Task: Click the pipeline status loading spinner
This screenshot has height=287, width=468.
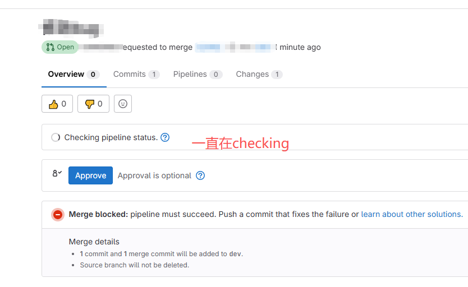Action: click(56, 137)
